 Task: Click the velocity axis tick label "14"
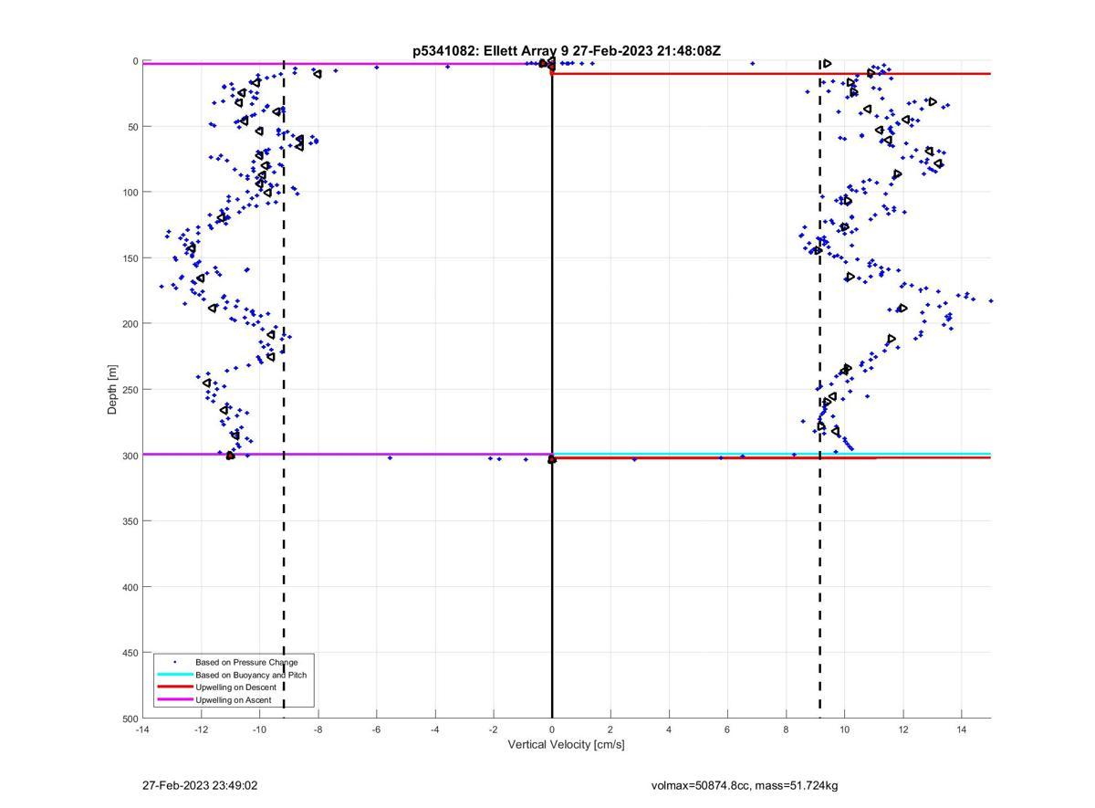pyautogui.click(x=961, y=729)
